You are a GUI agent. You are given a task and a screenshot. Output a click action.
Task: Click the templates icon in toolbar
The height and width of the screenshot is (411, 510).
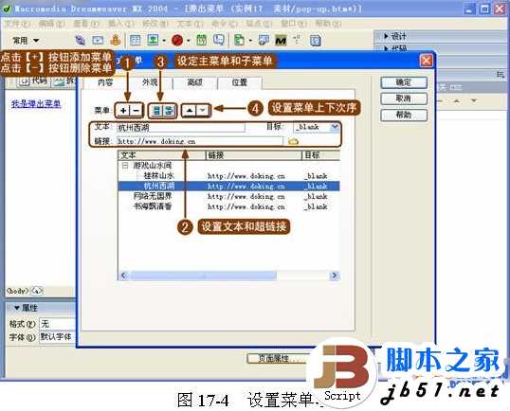240,41
